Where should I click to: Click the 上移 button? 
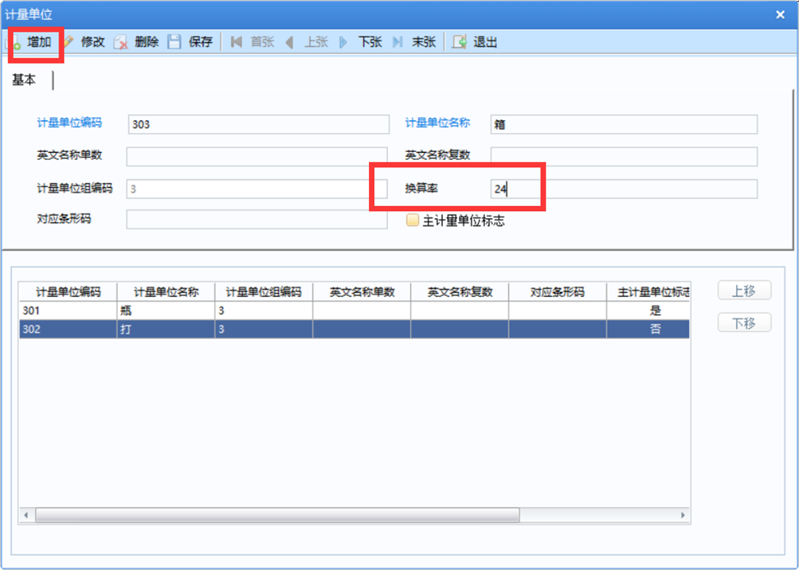[744, 291]
